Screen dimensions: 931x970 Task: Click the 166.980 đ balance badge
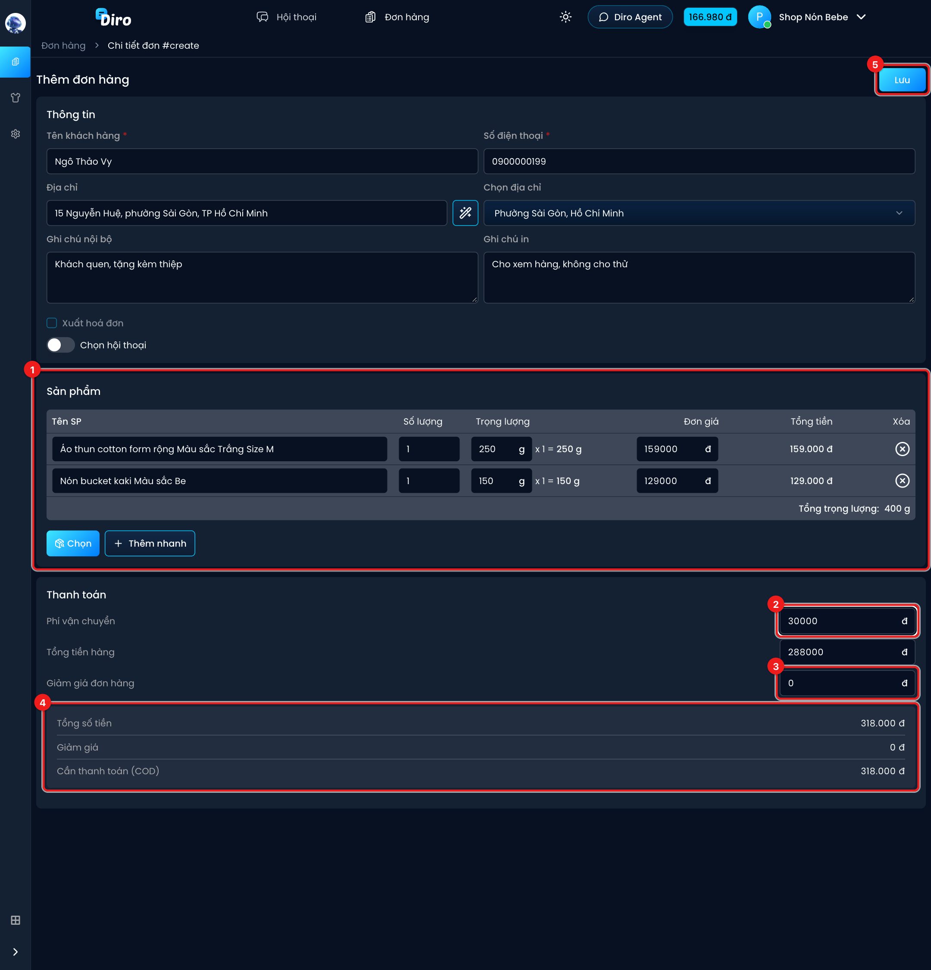(x=710, y=17)
